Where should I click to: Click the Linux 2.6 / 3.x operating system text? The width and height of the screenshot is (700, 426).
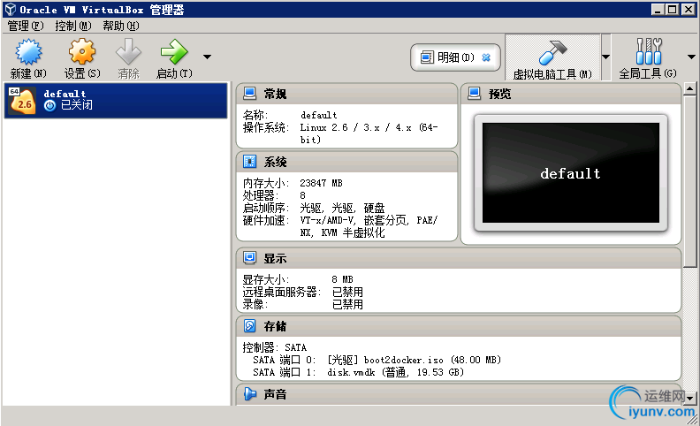(369, 133)
